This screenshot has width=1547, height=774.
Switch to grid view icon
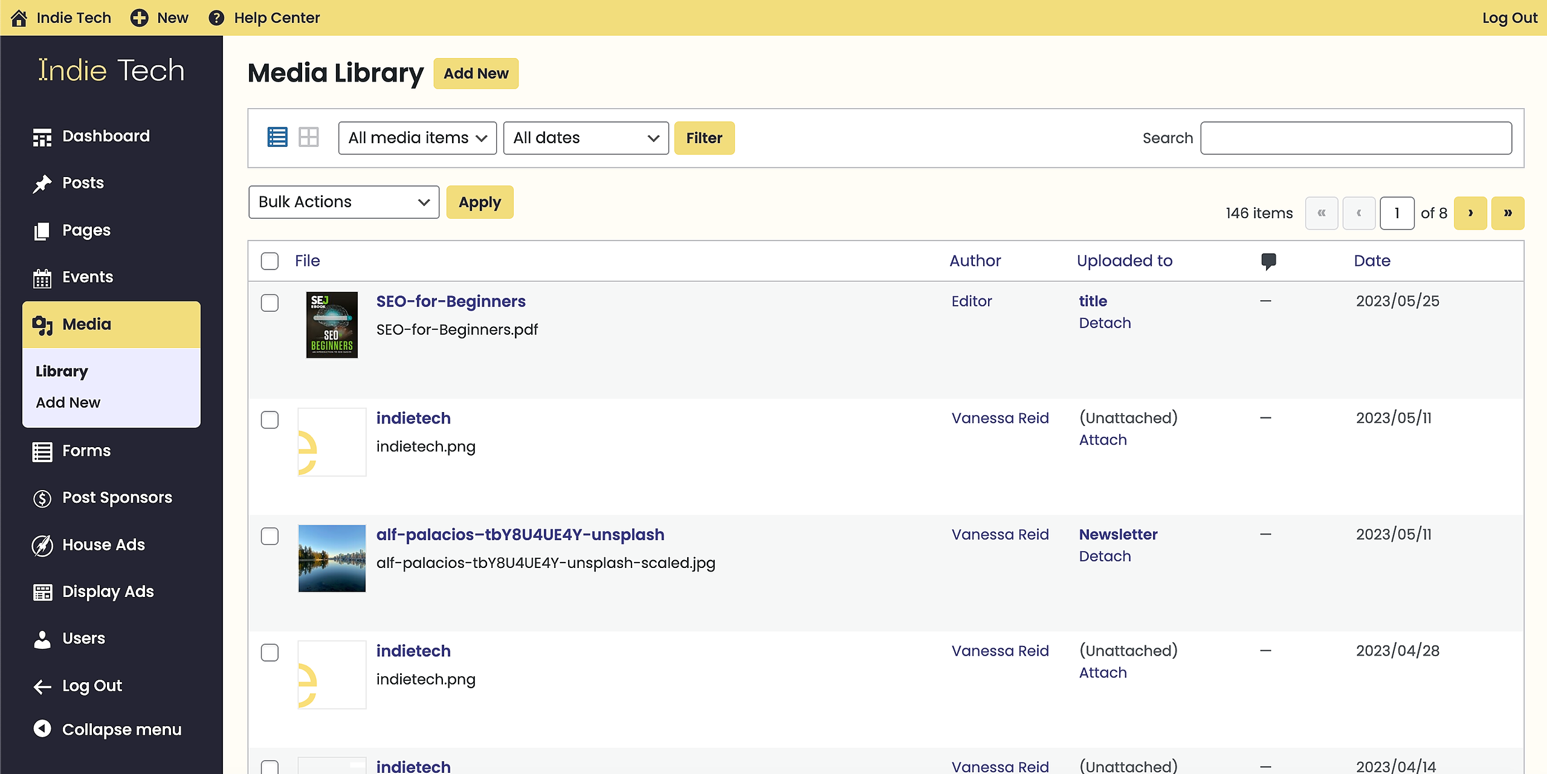click(308, 137)
